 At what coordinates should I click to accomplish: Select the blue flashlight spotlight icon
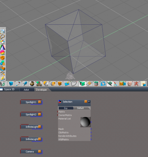click(25, 84)
